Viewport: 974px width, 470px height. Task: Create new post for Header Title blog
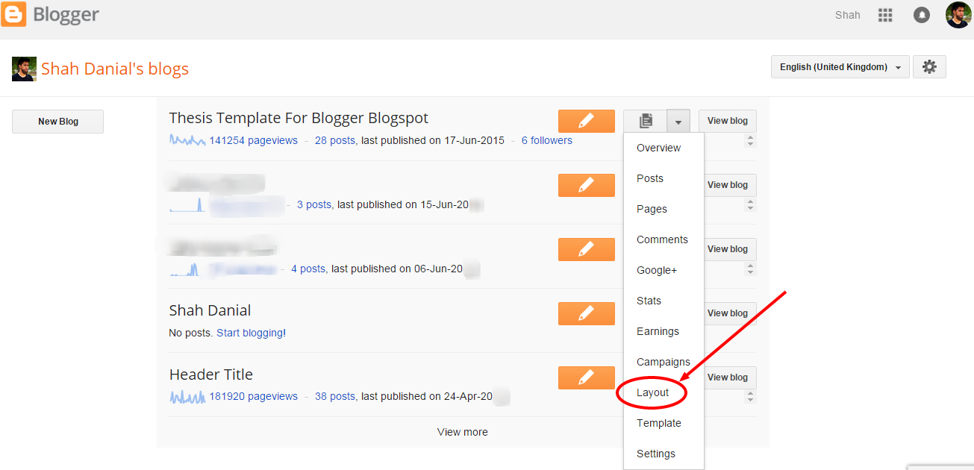pyautogui.click(x=587, y=377)
